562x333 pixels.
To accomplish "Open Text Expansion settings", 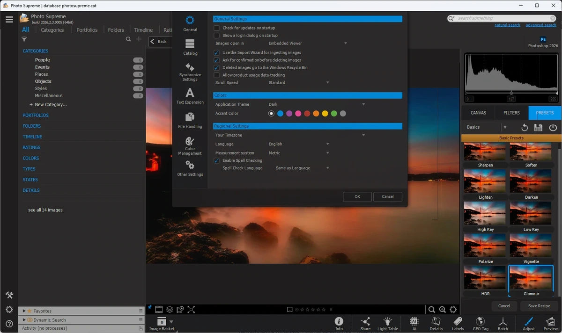I will tap(190, 96).
